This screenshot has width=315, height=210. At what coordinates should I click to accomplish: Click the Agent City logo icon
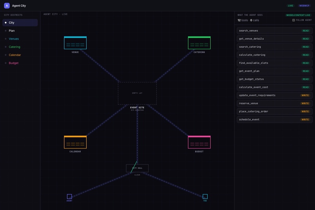[7, 5]
